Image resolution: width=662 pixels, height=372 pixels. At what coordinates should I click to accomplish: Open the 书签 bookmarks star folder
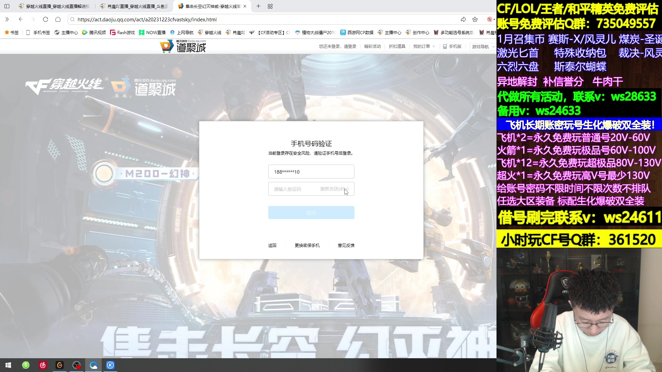[12, 32]
